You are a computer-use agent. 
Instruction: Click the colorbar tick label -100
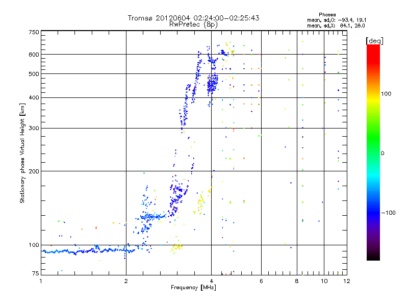click(x=389, y=212)
